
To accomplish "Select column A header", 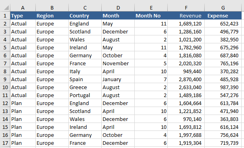I will tap(23, 8).
